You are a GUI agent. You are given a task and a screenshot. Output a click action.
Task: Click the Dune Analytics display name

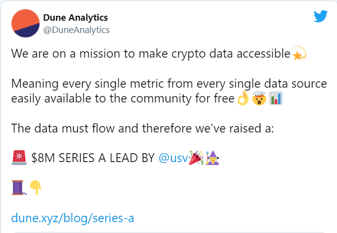point(75,18)
